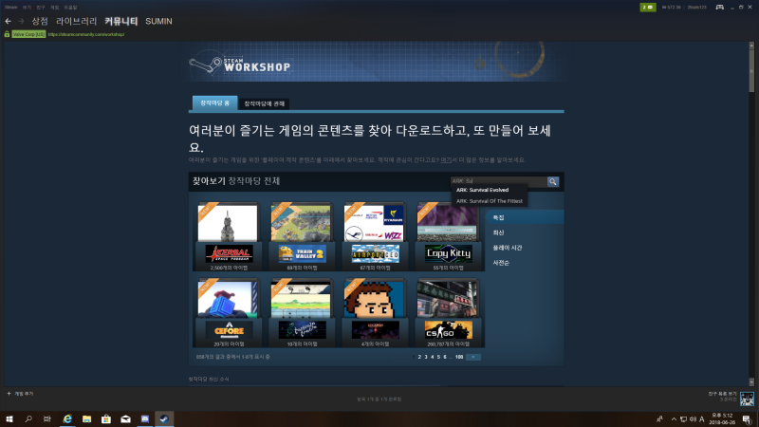Open Airport CEO workshop thumbnail
759x427 pixels.
(x=374, y=223)
